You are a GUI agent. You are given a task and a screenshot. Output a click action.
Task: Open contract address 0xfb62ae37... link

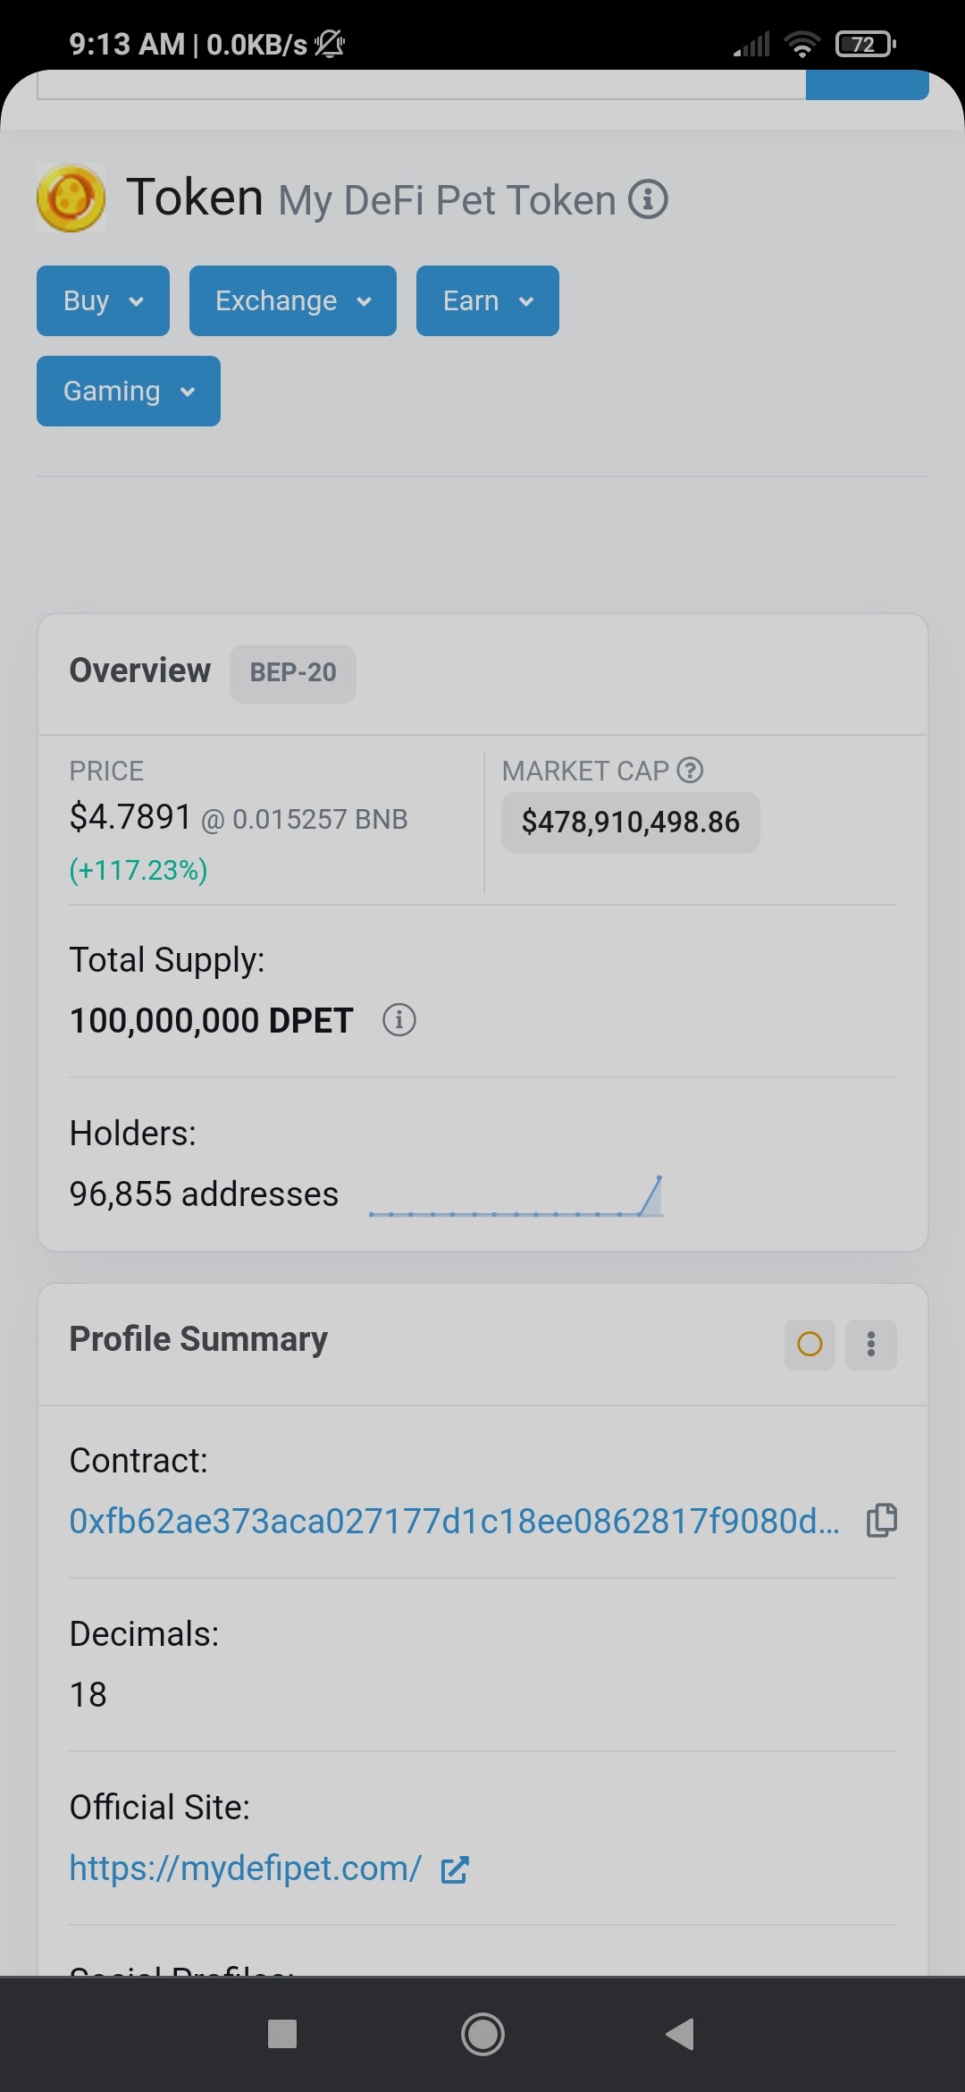455,1521
